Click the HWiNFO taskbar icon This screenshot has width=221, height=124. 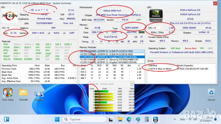coord(156,120)
